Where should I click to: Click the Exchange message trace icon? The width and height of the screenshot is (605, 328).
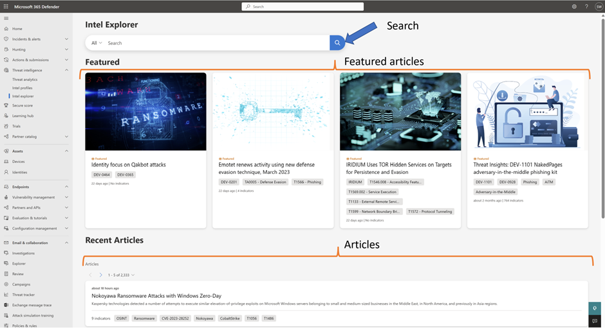point(6,306)
